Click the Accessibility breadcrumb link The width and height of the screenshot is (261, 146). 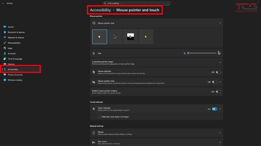point(100,10)
